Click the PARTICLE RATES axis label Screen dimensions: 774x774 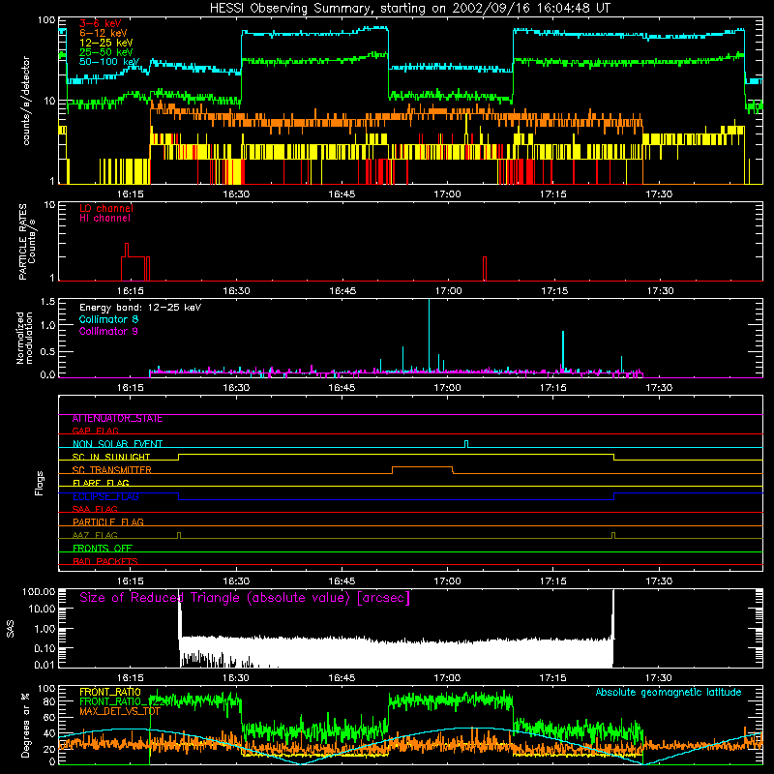click(x=27, y=242)
